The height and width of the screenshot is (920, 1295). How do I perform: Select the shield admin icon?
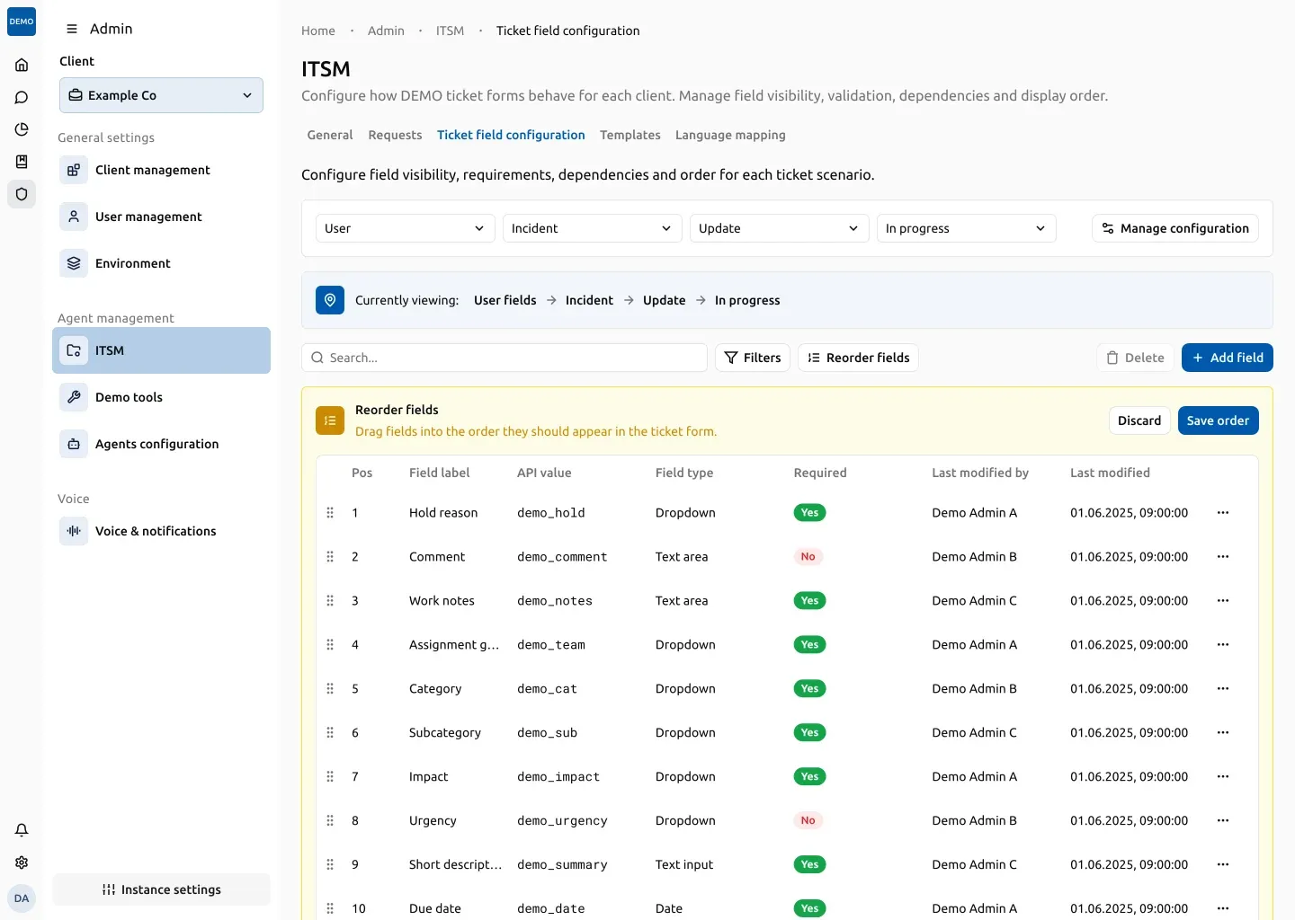[22, 194]
